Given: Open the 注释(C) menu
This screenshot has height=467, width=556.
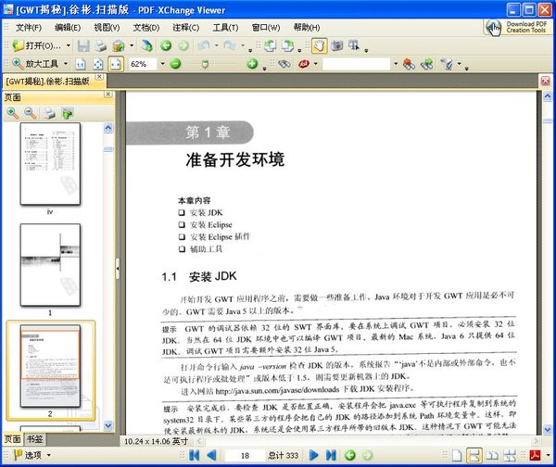Looking at the screenshot, I should coord(186,27).
